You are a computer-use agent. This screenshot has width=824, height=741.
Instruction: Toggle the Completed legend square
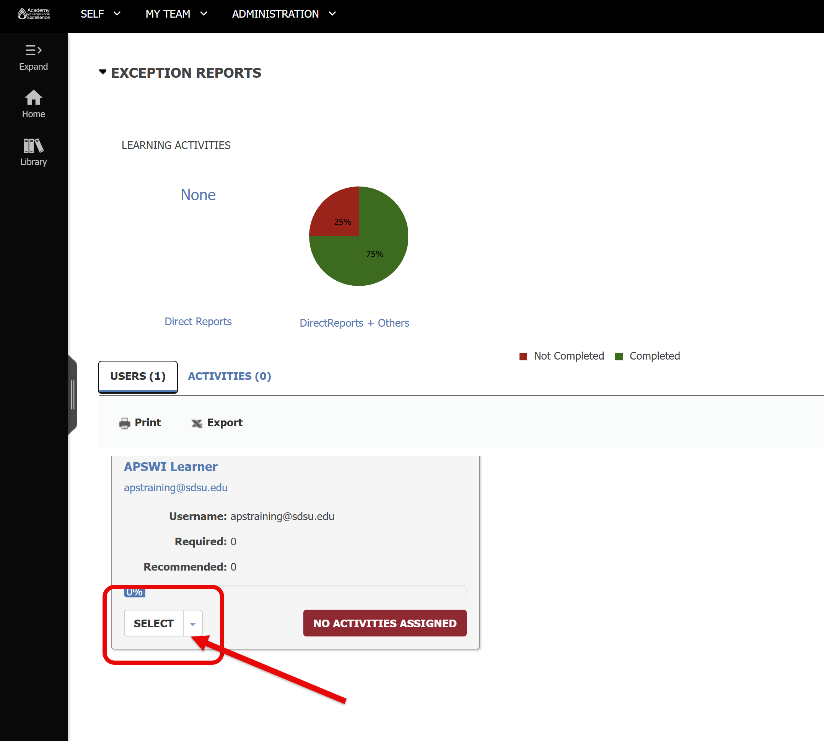619,356
